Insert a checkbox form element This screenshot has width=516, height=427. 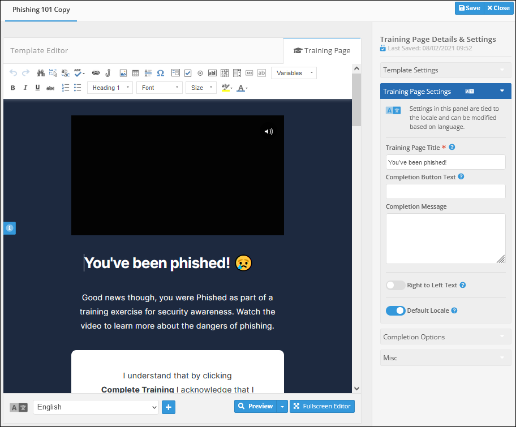point(188,73)
